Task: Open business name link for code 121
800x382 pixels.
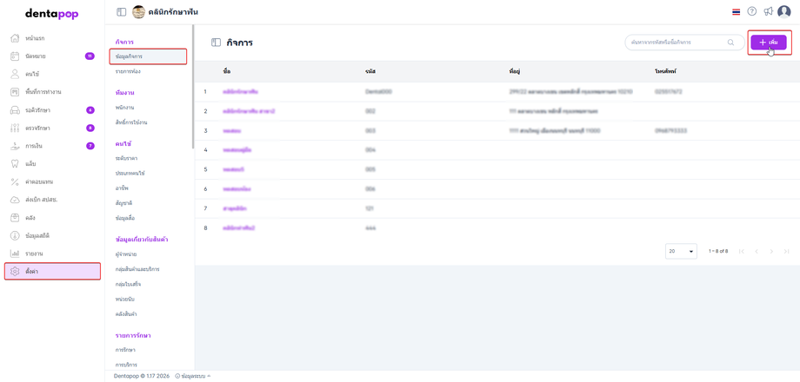Action: pyautogui.click(x=235, y=207)
